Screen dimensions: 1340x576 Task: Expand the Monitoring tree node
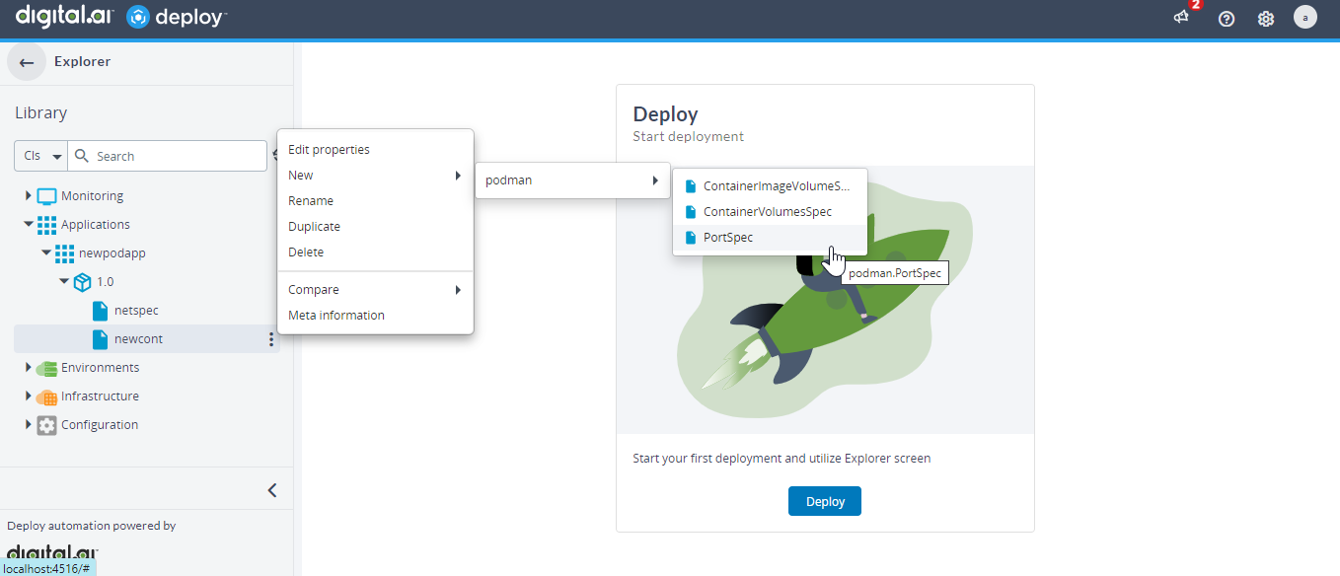(29, 196)
